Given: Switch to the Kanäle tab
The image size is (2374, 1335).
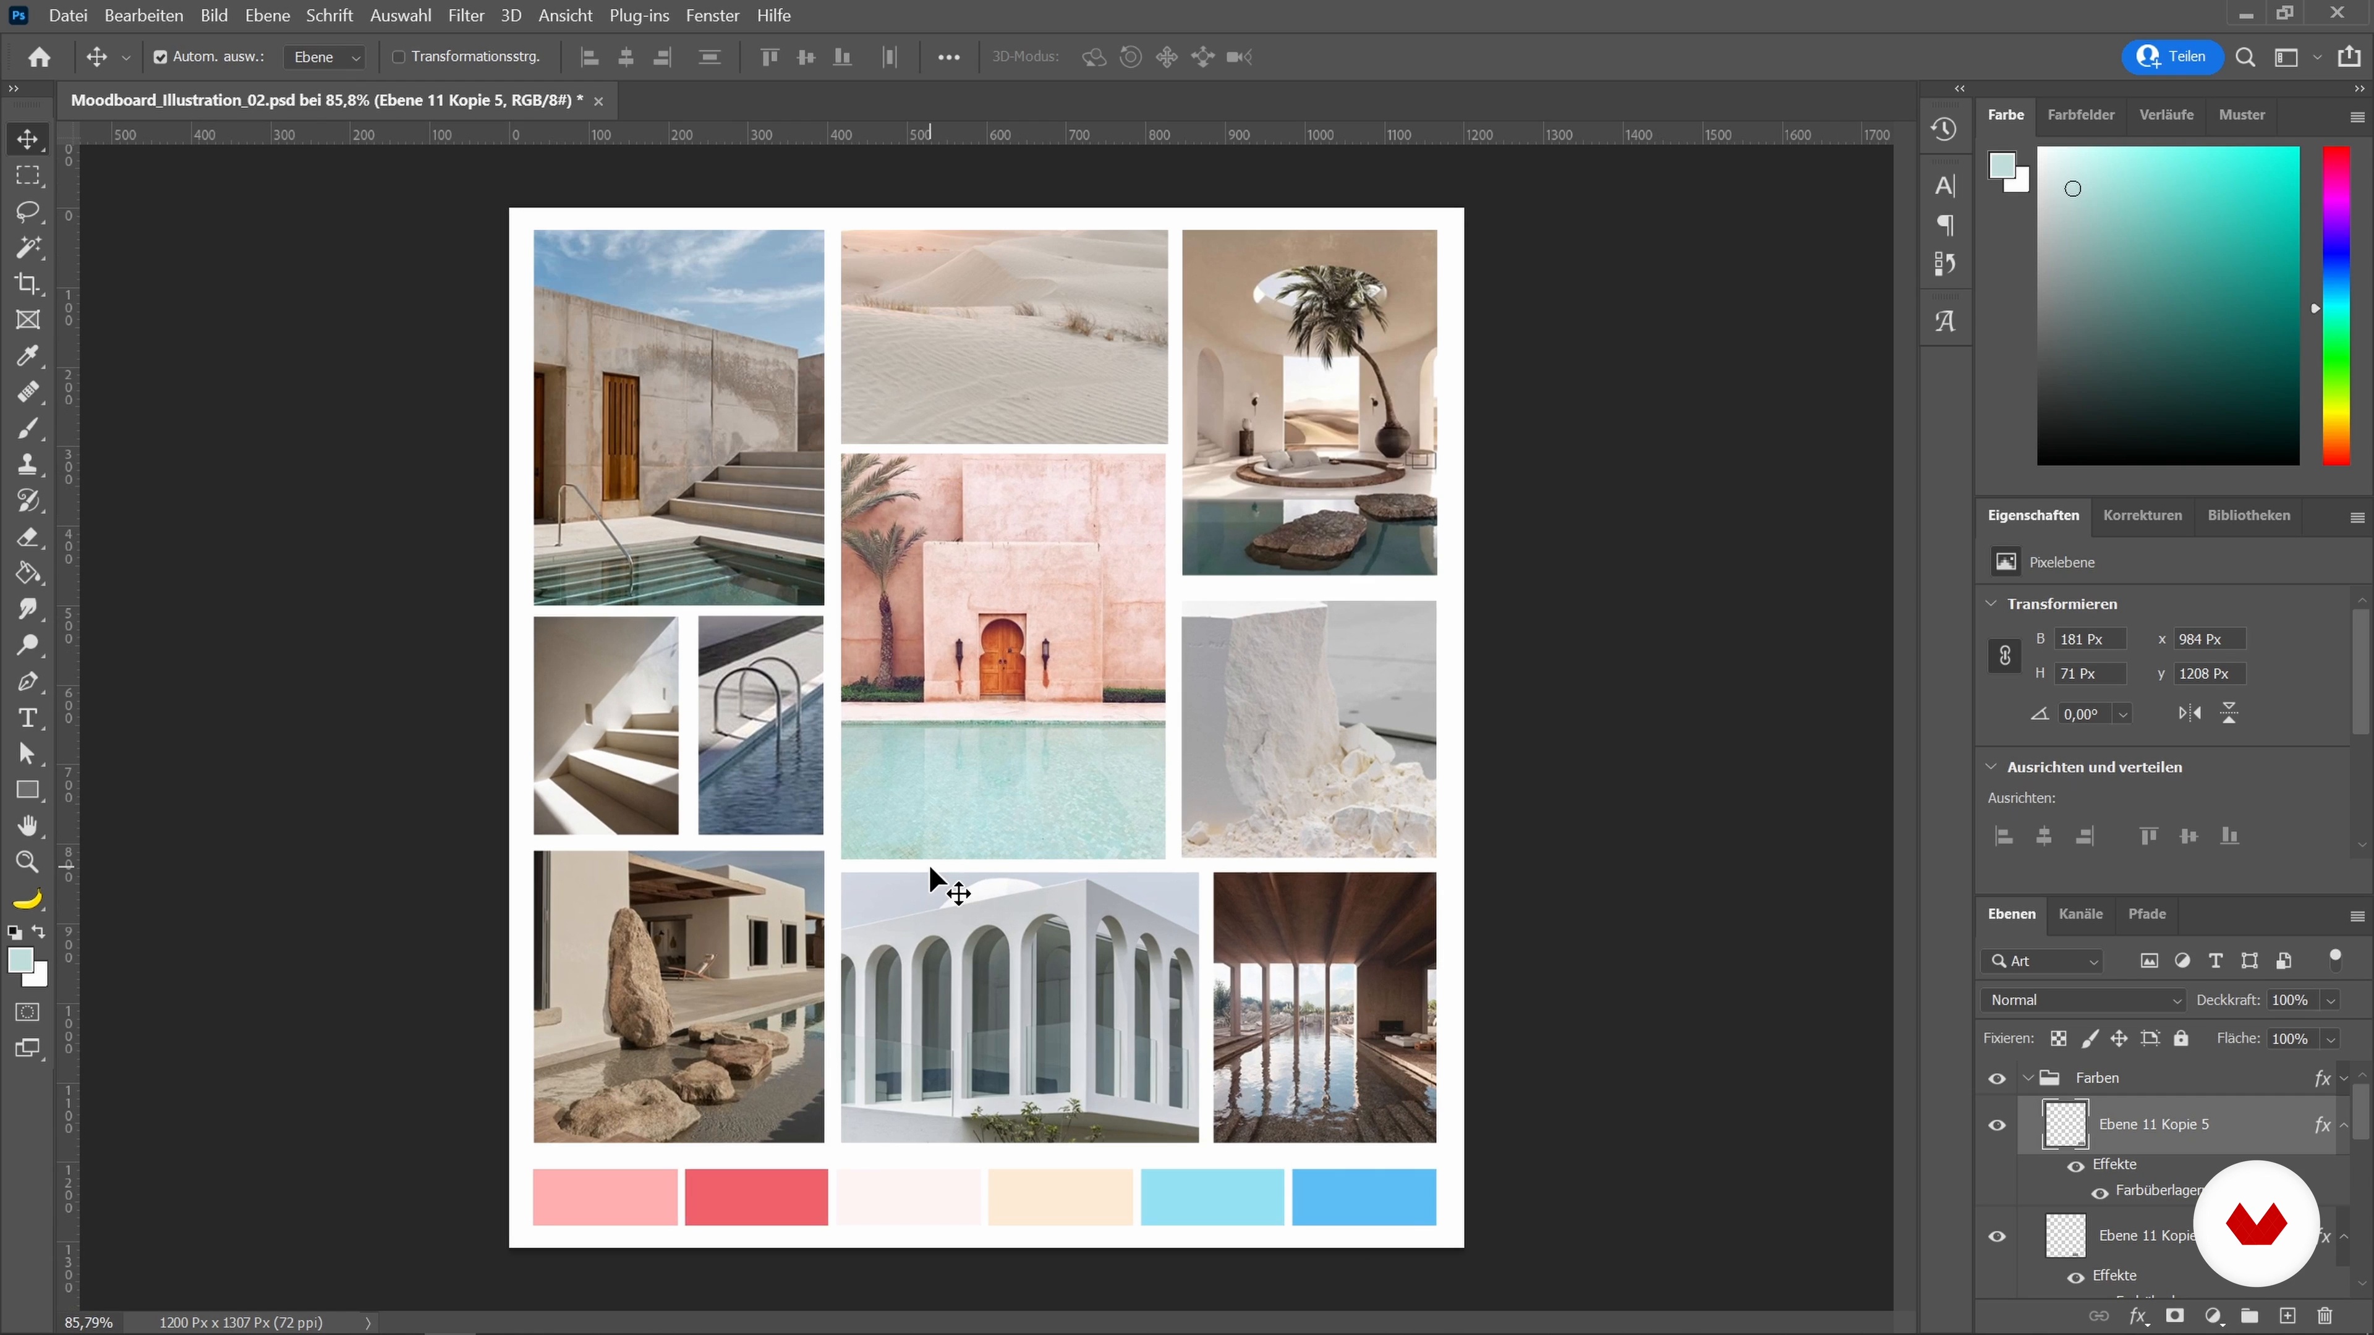Looking at the screenshot, I should click(2080, 914).
